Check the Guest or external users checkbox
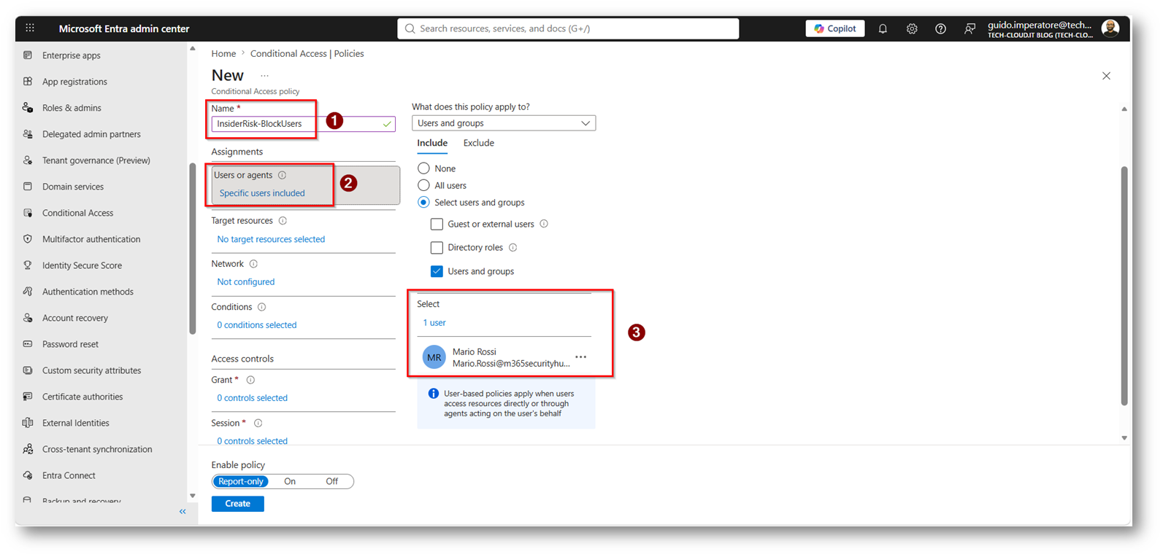The height and width of the screenshot is (557, 1163). pos(437,224)
